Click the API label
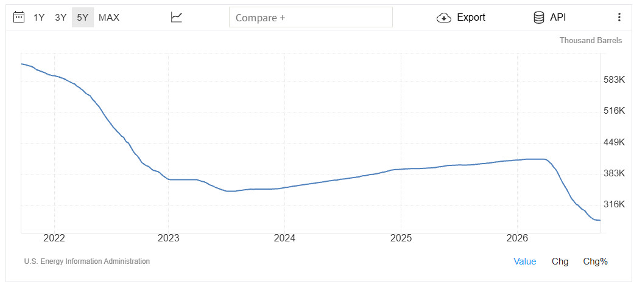634x287 pixels. tap(558, 18)
